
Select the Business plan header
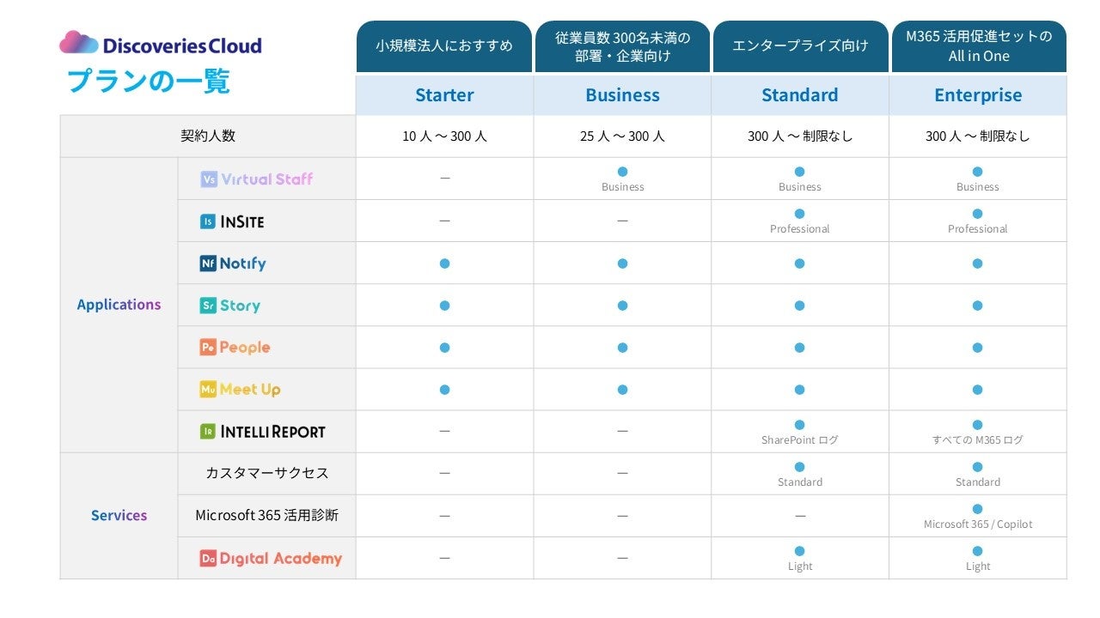(x=622, y=95)
